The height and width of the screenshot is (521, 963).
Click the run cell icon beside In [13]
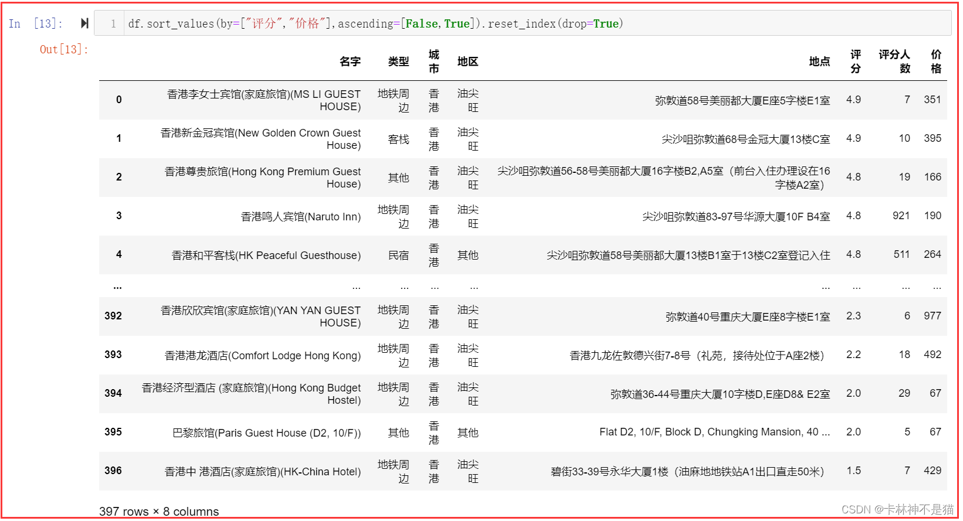coord(85,23)
